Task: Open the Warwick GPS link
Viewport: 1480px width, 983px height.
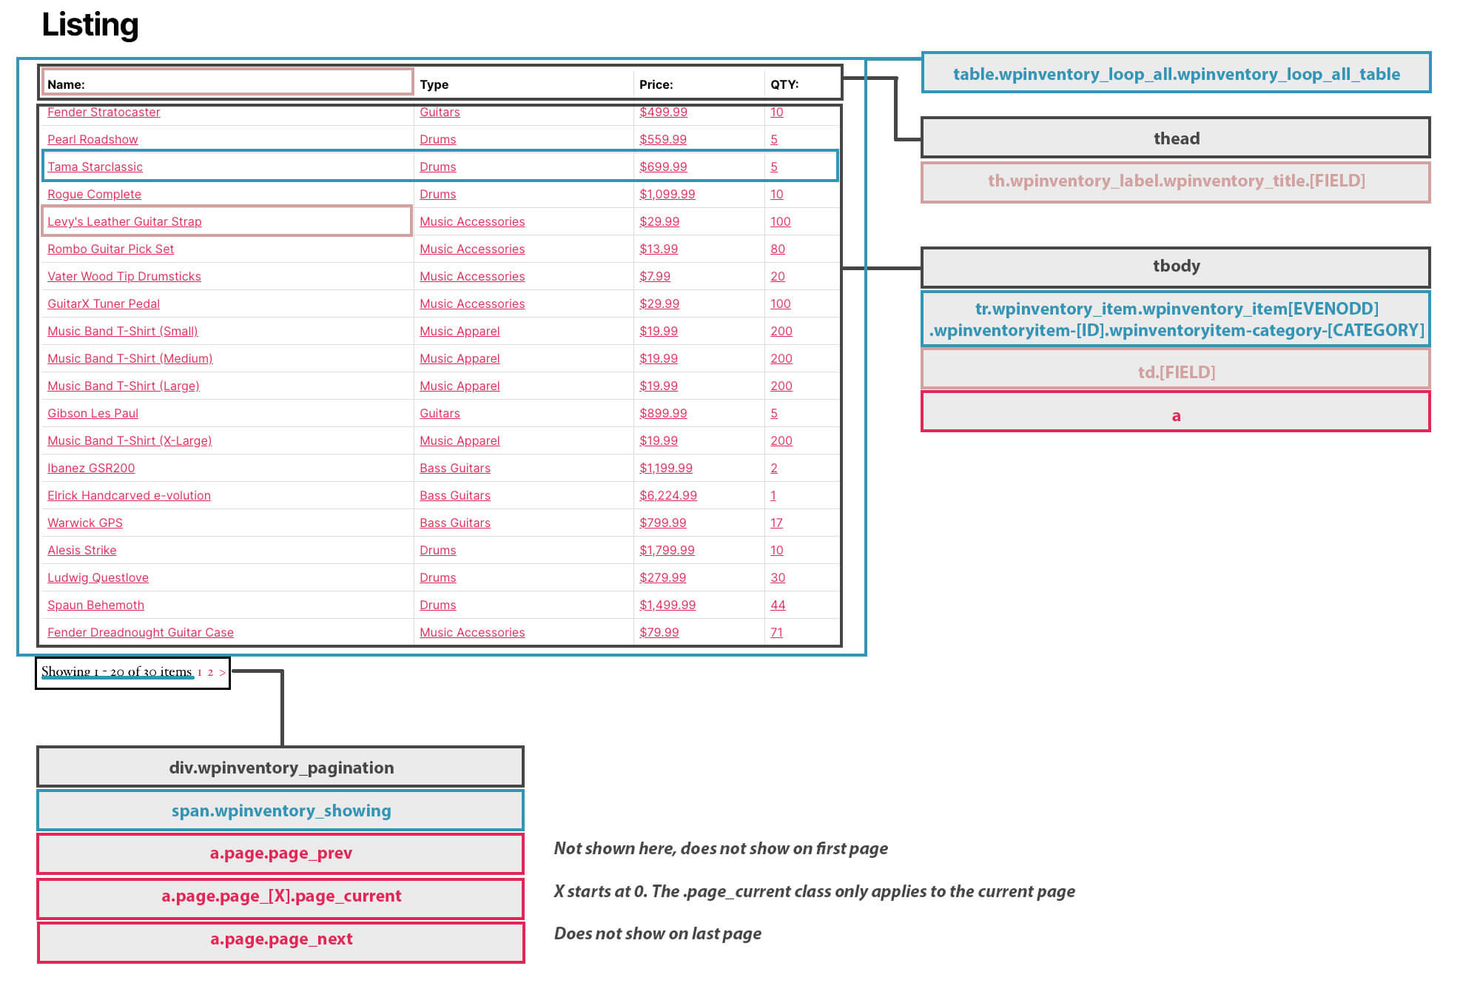Action: click(85, 523)
